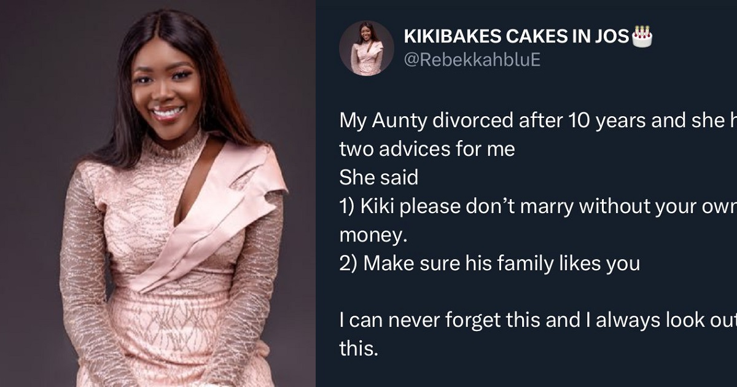
Task: Click the text "two advices for me"
Action: tap(427, 149)
